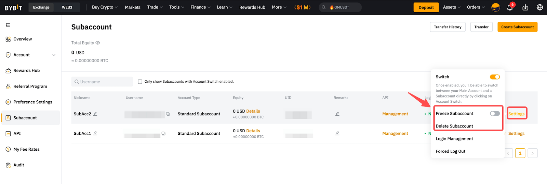Enable the Freeze Subaccount toggle
547x184 pixels.
pyautogui.click(x=494, y=114)
